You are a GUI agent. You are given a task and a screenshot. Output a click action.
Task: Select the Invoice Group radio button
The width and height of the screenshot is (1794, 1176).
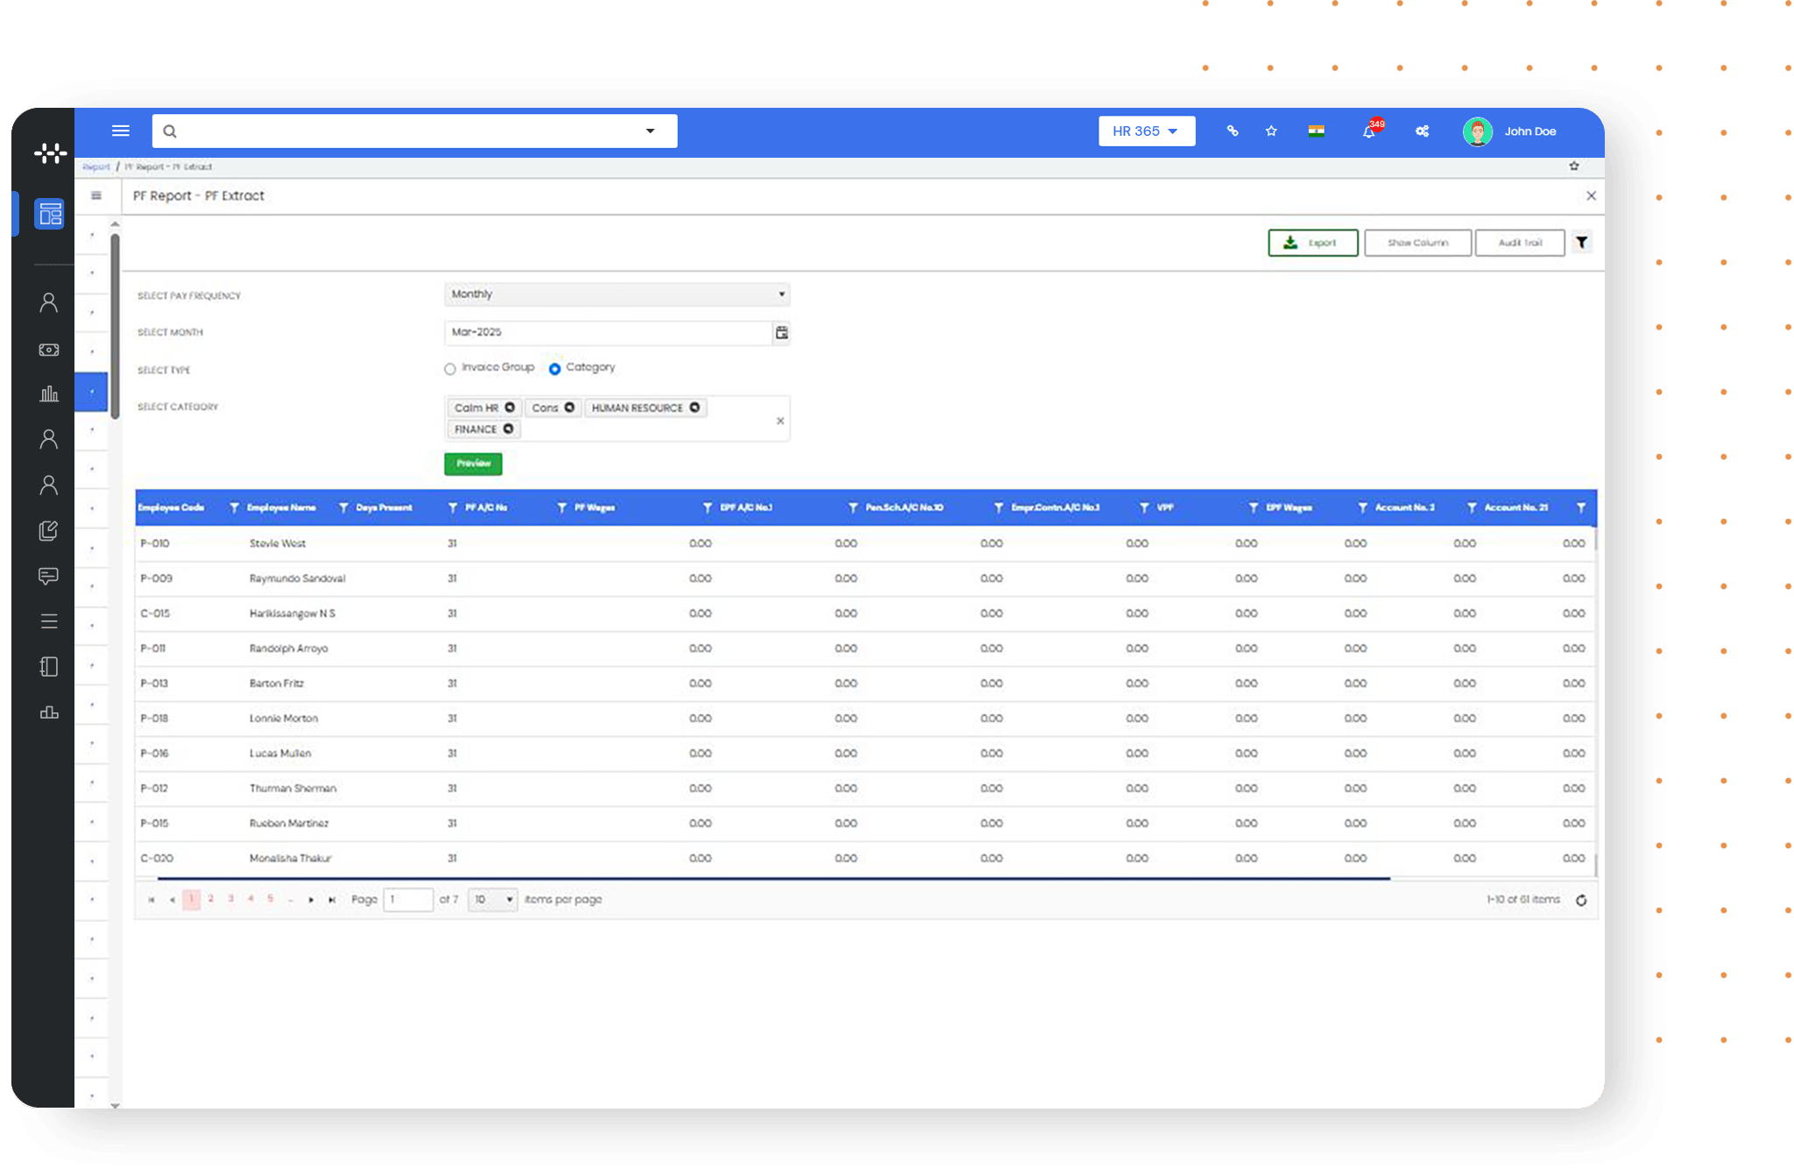(x=450, y=369)
